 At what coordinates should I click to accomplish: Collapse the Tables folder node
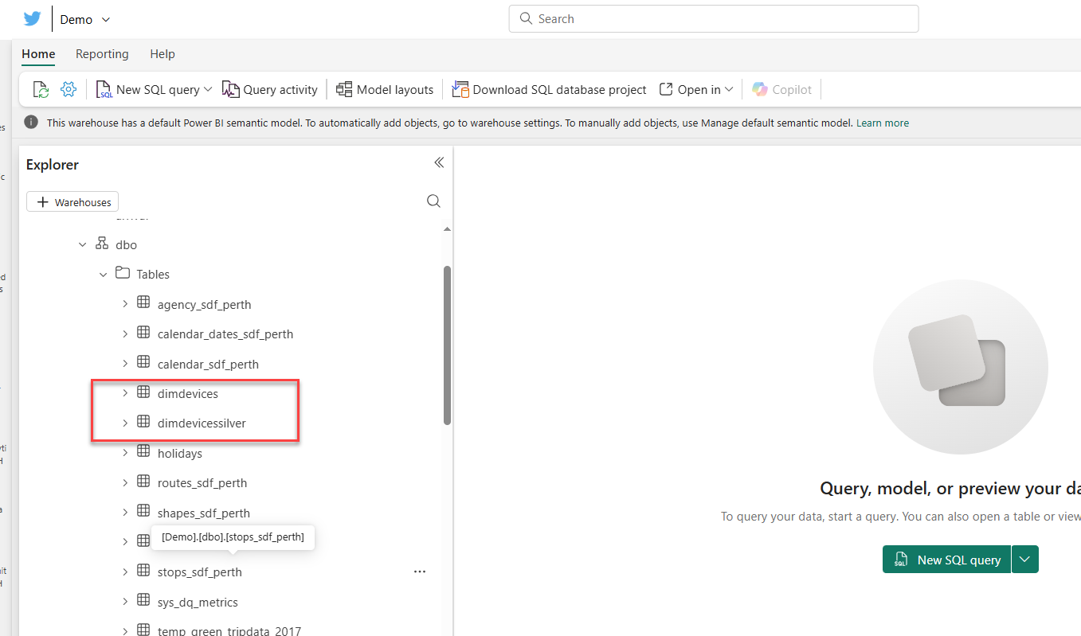tap(104, 275)
